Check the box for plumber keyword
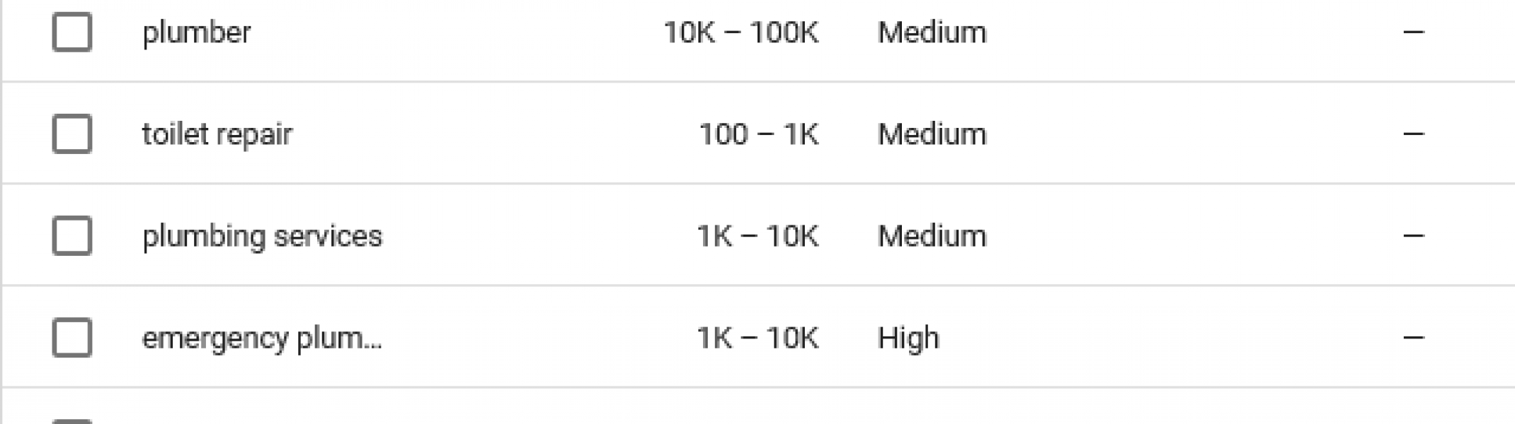This screenshot has width=1515, height=424. point(72,32)
